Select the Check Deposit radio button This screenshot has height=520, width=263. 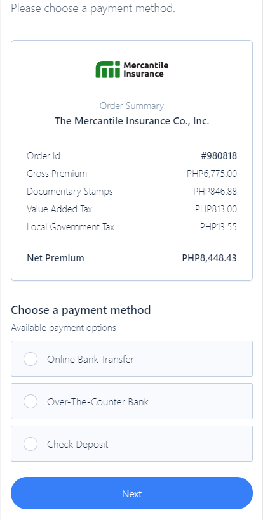(30, 444)
